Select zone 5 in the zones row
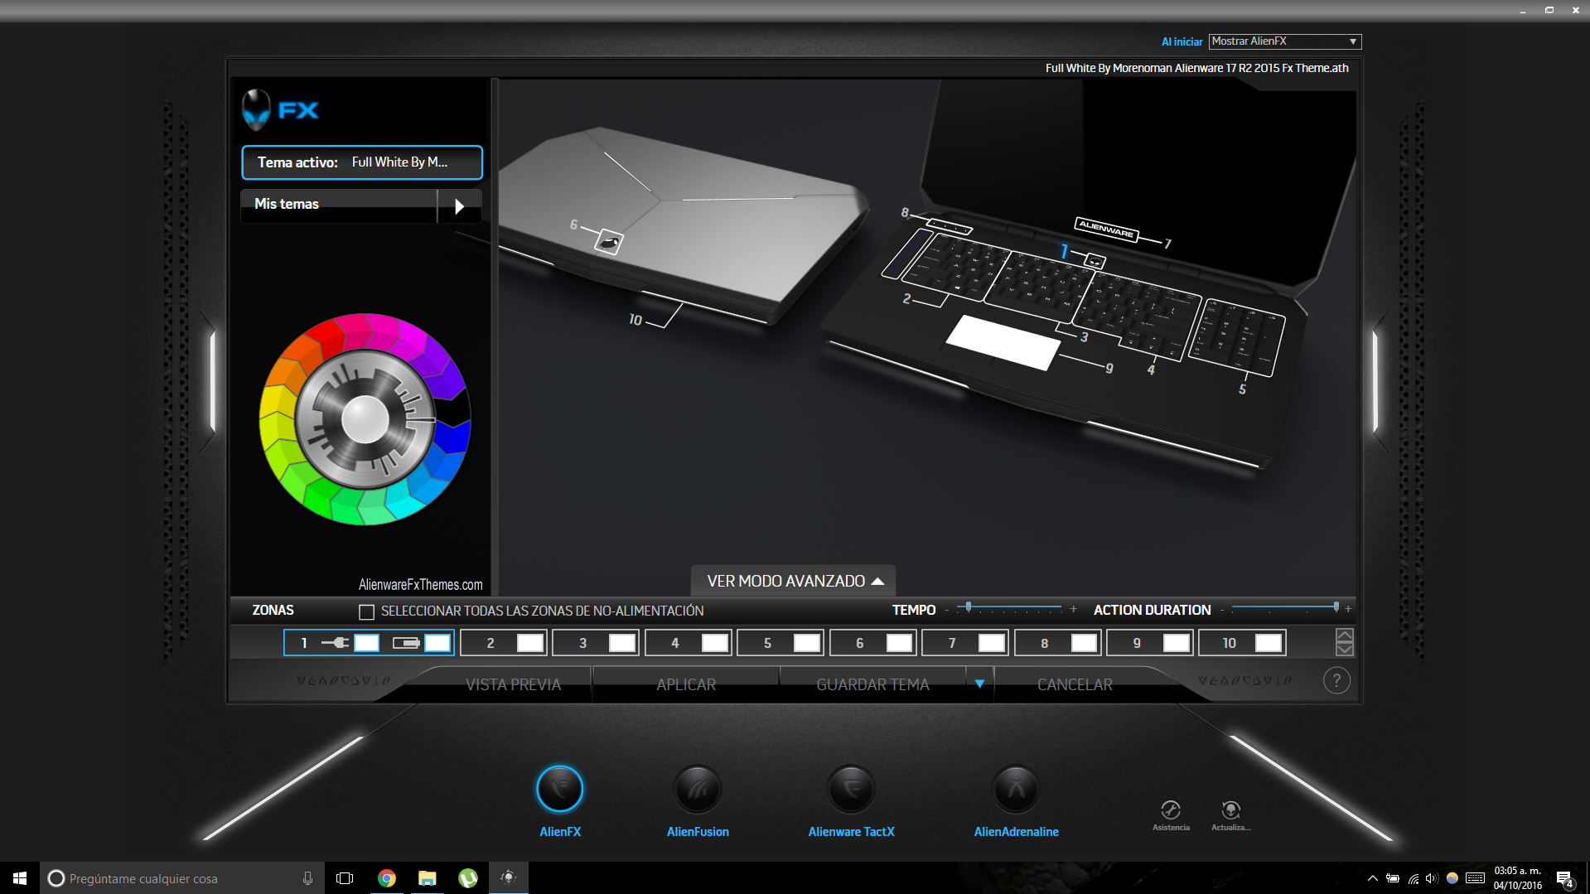Screen dimensions: 1590x894 pos(781,643)
